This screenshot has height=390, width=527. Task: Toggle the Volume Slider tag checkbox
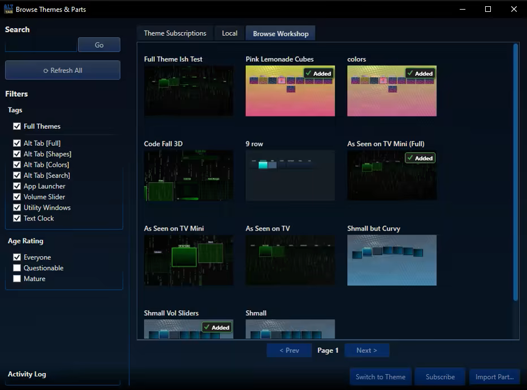18,197
